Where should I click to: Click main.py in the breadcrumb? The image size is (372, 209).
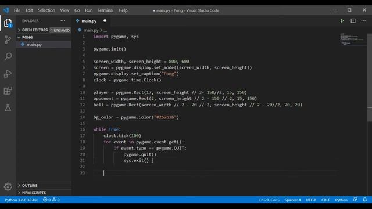pyautogui.click(x=91, y=30)
